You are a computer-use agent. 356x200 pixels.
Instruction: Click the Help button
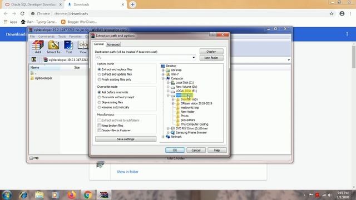[217, 150]
